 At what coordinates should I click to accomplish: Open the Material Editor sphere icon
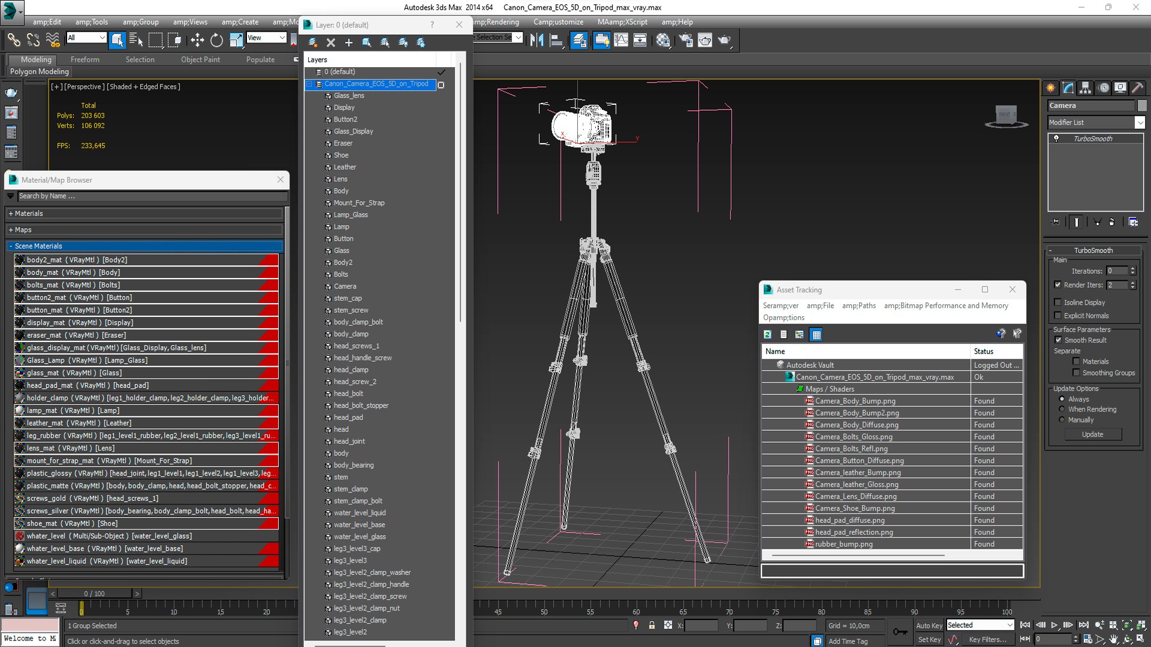click(662, 40)
